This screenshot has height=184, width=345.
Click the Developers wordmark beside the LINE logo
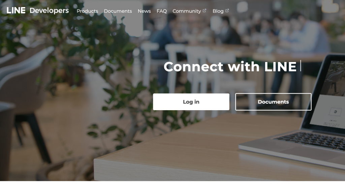coord(49,10)
